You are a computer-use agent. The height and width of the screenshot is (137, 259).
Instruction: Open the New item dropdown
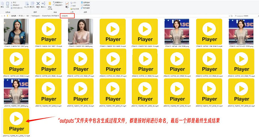(58, 3)
